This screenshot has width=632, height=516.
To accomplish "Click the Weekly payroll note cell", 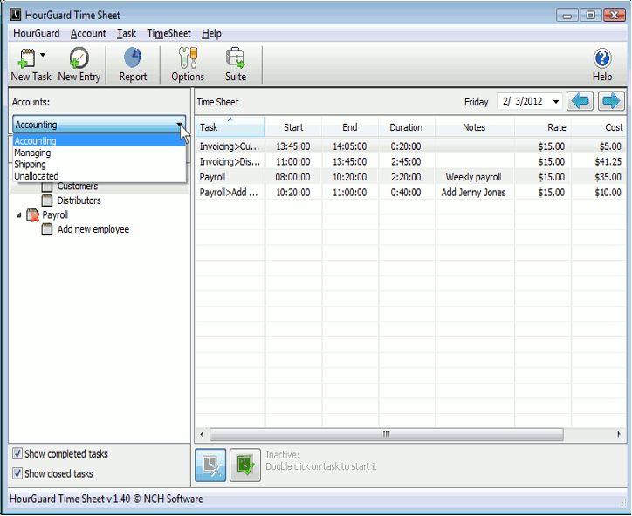I will pyautogui.click(x=474, y=177).
